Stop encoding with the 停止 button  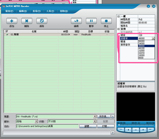pyautogui.click(x=106, y=21)
